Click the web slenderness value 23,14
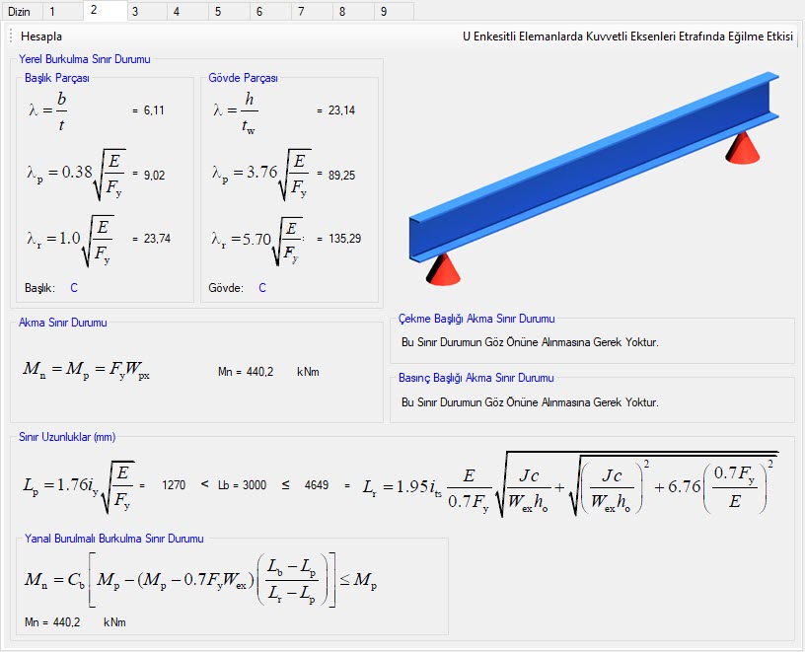Viewport: 805px width, 652px height. click(341, 110)
